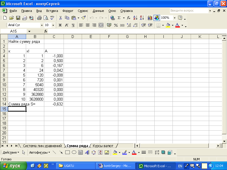The image size is (227, 170).
Task: Open the Name Box dropdown arrow
Action: coord(30,31)
